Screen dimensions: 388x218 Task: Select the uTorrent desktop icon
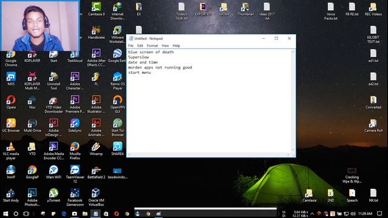click(53, 195)
